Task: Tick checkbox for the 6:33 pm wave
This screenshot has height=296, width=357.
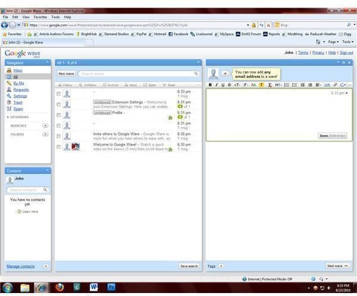Action: [x=58, y=94]
